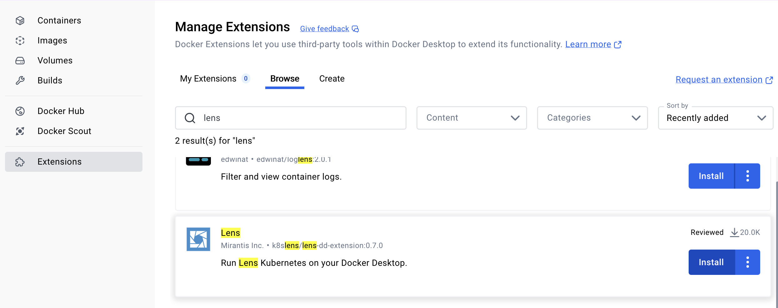Expand the Content filter dropdown
Screen dimensions: 778x308
tap(472, 118)
